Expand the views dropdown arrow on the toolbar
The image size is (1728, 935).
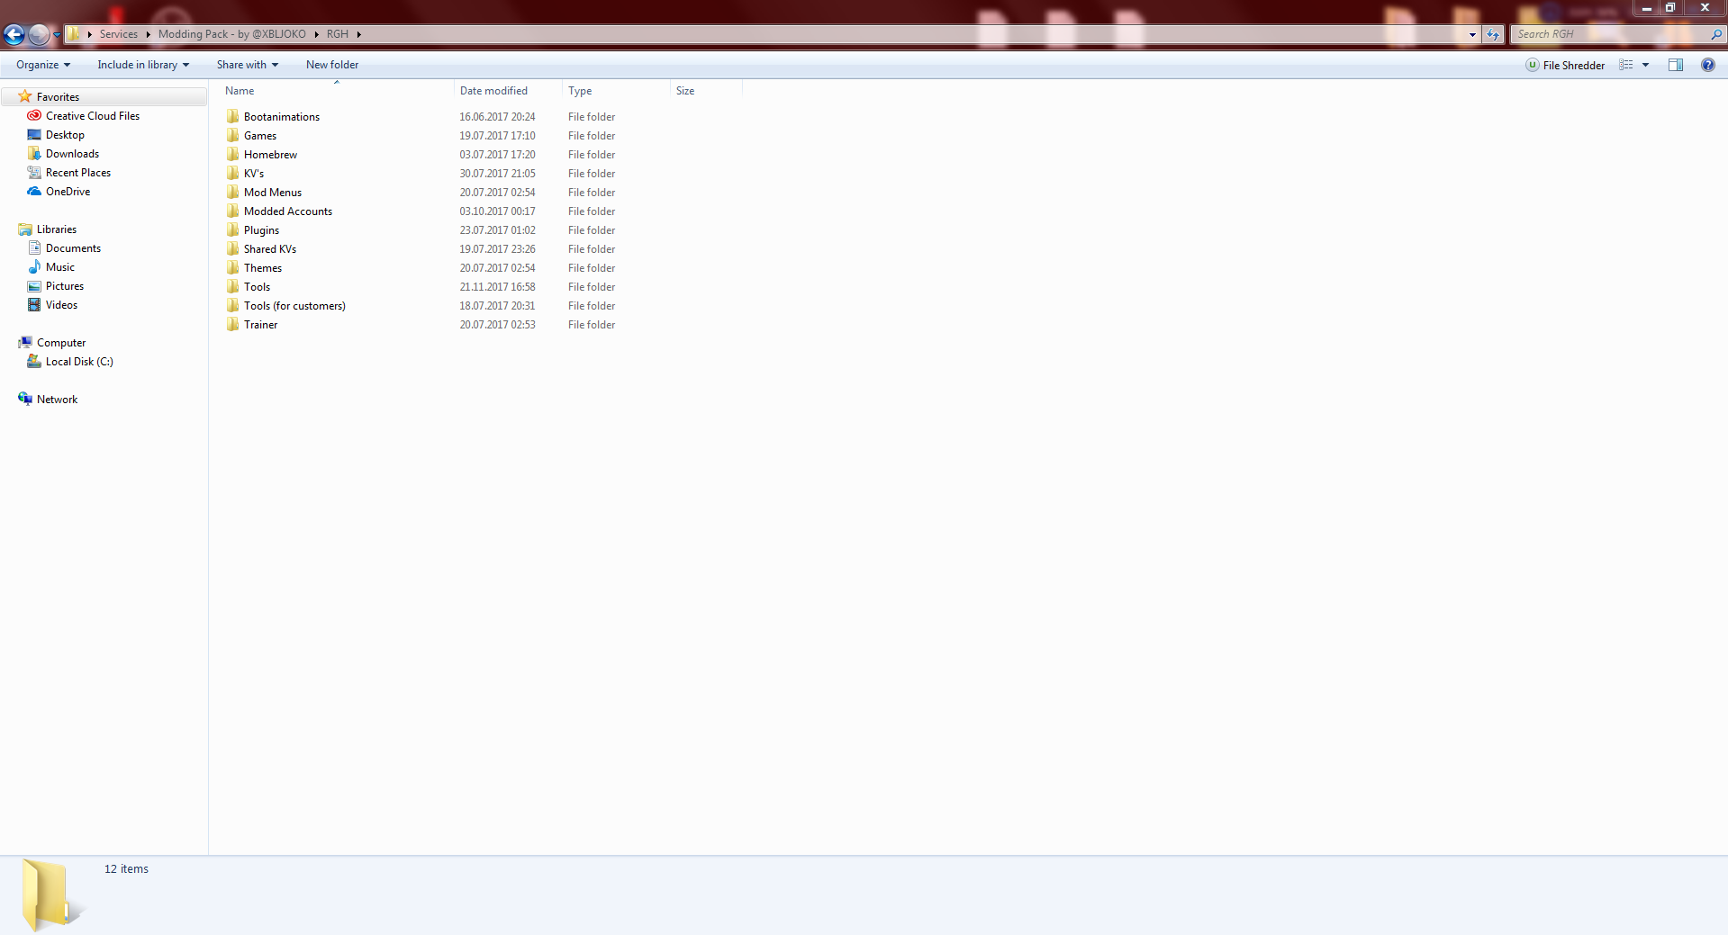1645,65
